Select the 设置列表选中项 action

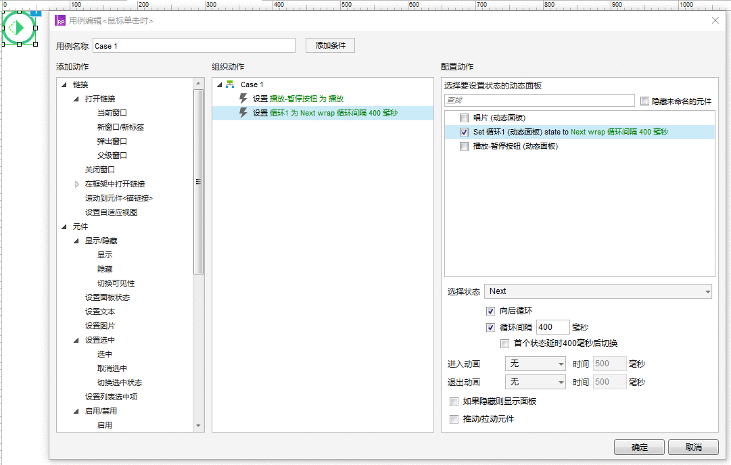111,397
